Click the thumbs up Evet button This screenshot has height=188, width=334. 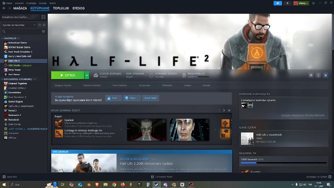click(114, 98)
